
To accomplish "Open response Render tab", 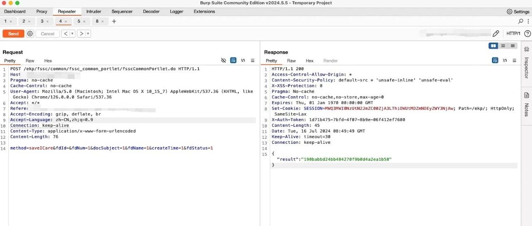I will coord(330,61).
